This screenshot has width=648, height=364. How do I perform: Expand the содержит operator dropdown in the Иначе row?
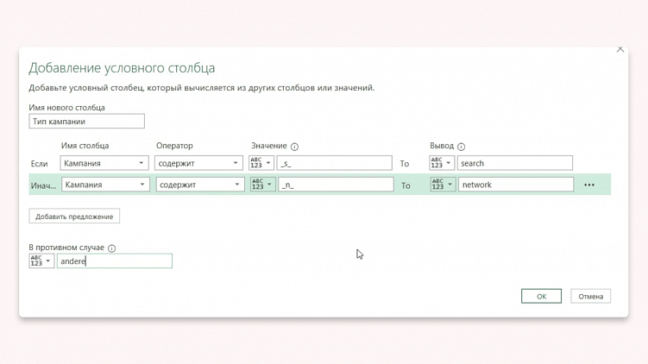tap(200, 185)
